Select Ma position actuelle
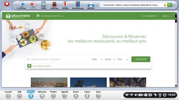179x100 pixels. tap(42, 66)
